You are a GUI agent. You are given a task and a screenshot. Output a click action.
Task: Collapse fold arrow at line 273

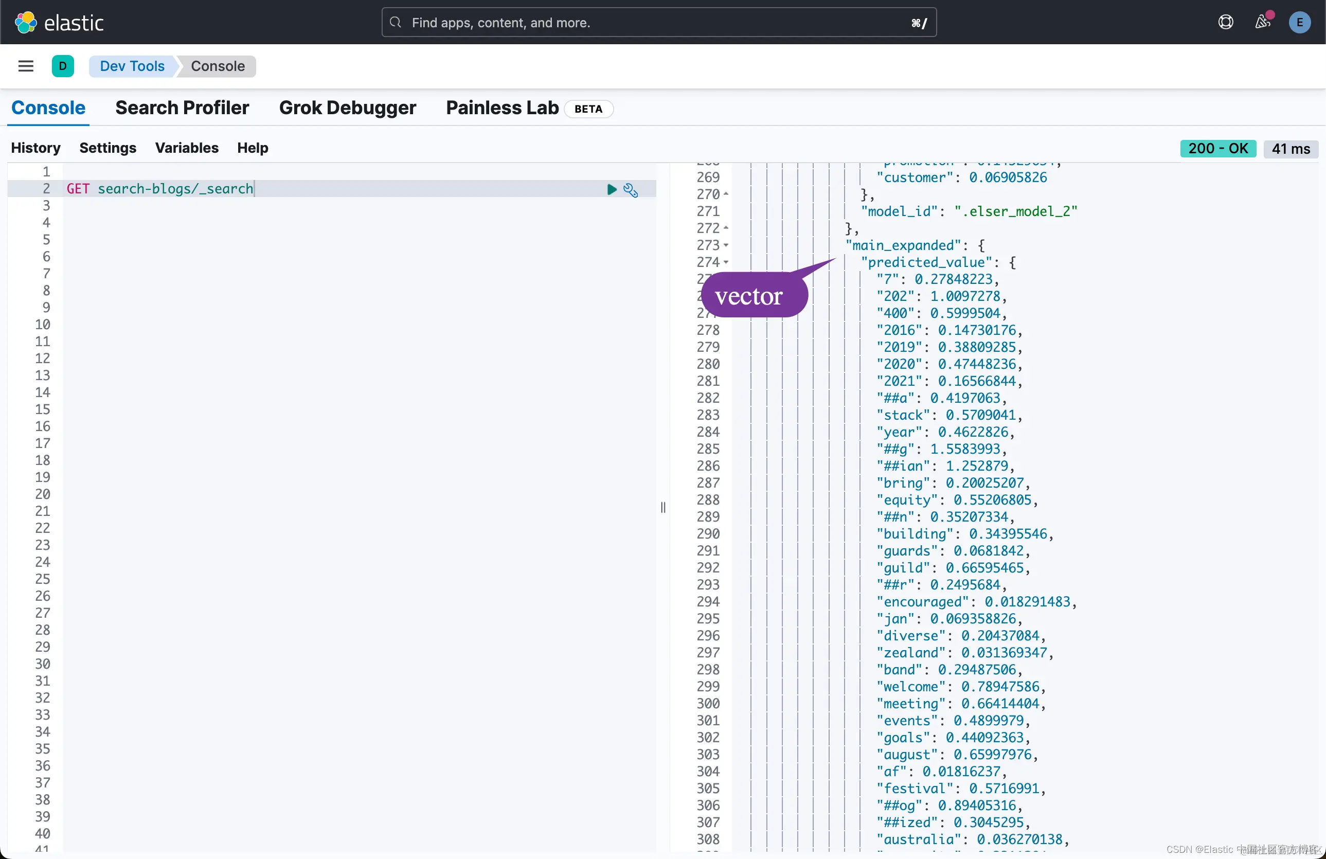click(726, 245)
